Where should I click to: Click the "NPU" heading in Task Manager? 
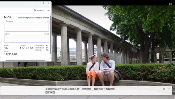tap(7, 17)
